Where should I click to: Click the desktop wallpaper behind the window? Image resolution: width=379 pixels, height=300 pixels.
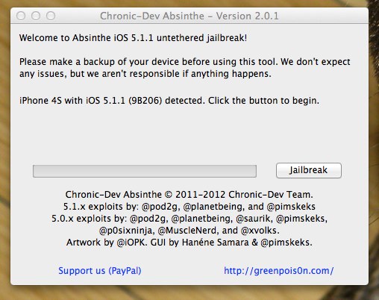tap(189, 293)
